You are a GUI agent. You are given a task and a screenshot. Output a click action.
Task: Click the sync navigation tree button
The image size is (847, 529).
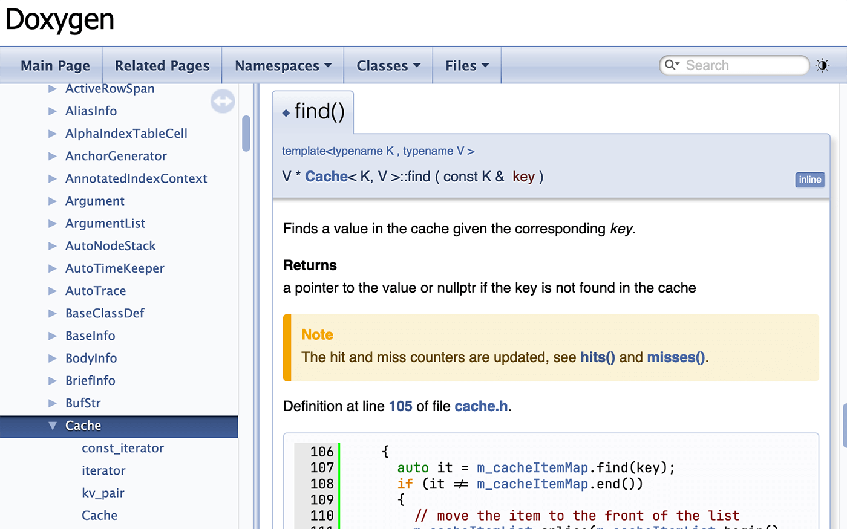point(223,101)
